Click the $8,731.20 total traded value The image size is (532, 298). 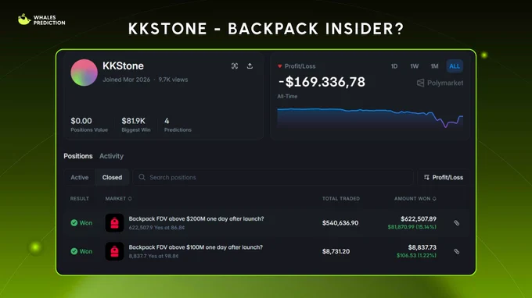(336, 251)
